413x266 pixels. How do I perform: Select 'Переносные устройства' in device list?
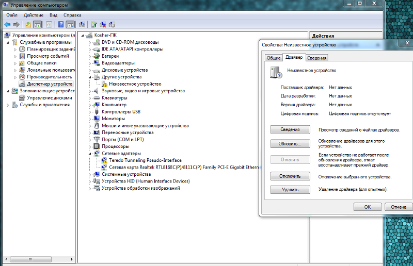point(128,132)
